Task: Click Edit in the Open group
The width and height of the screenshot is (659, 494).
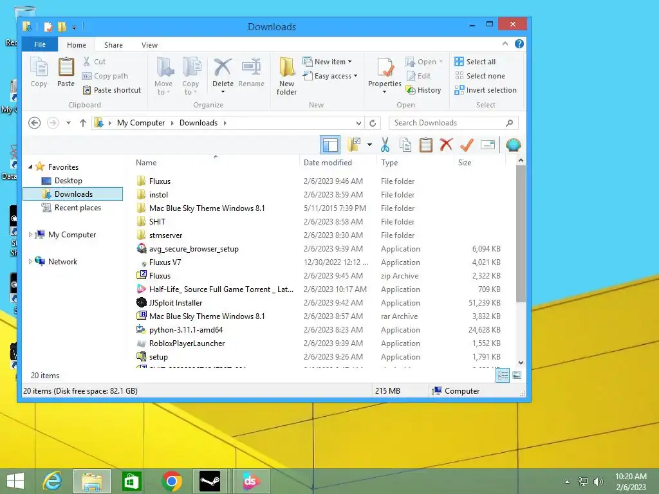Action: (418, 76)
